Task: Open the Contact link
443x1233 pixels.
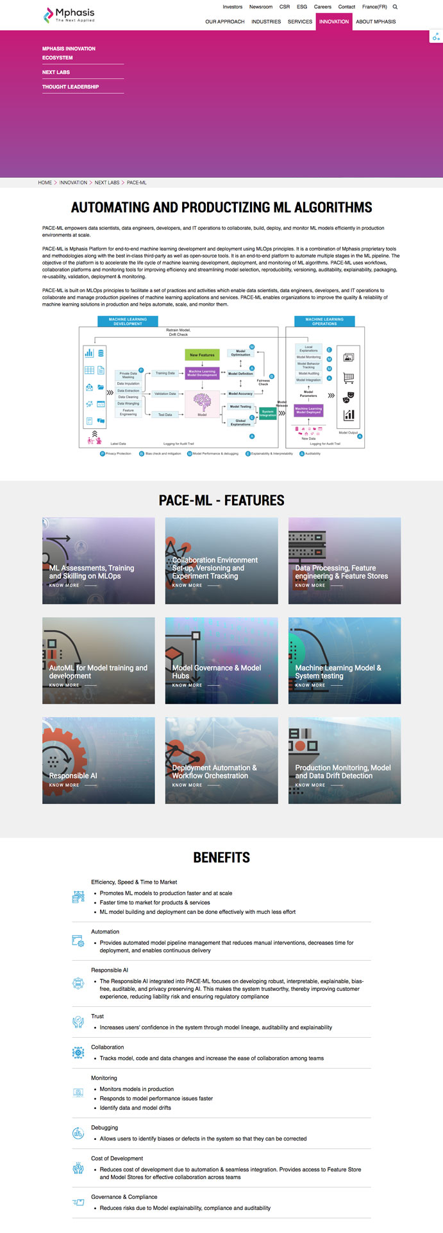Action: click(347, 7)
